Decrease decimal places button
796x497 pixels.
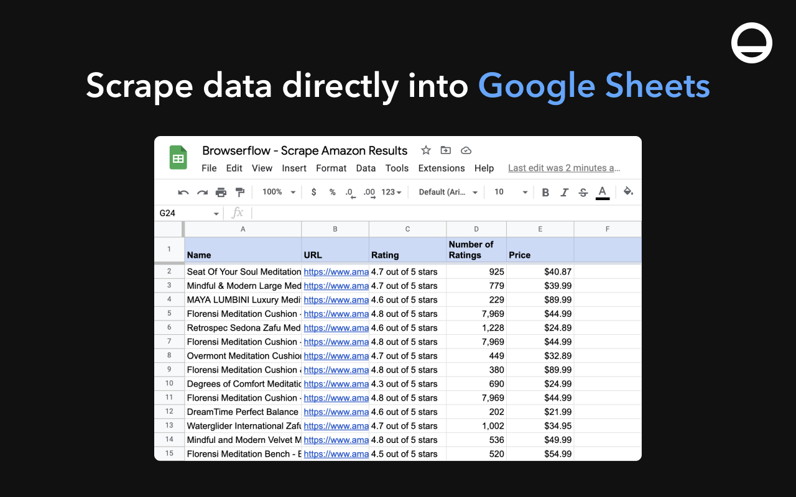[x=351, y=193]
